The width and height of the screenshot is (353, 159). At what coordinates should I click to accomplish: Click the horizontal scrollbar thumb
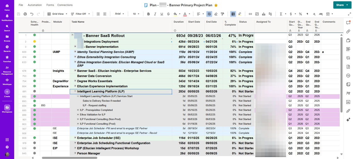(69, 158)
